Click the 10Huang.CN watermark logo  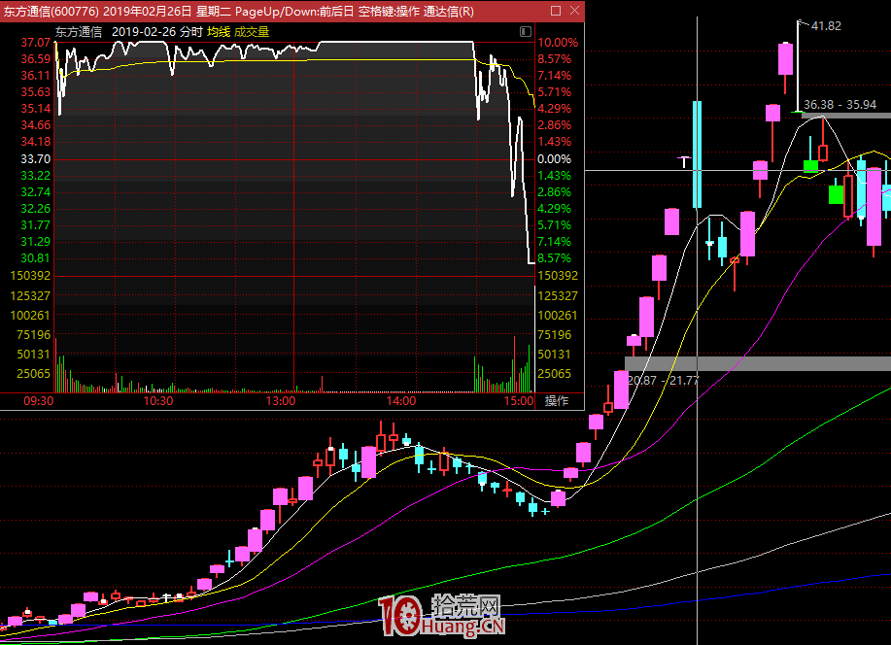441,615
